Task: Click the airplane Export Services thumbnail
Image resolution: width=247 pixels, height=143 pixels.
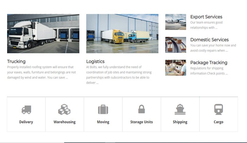Action: (175, 22)
